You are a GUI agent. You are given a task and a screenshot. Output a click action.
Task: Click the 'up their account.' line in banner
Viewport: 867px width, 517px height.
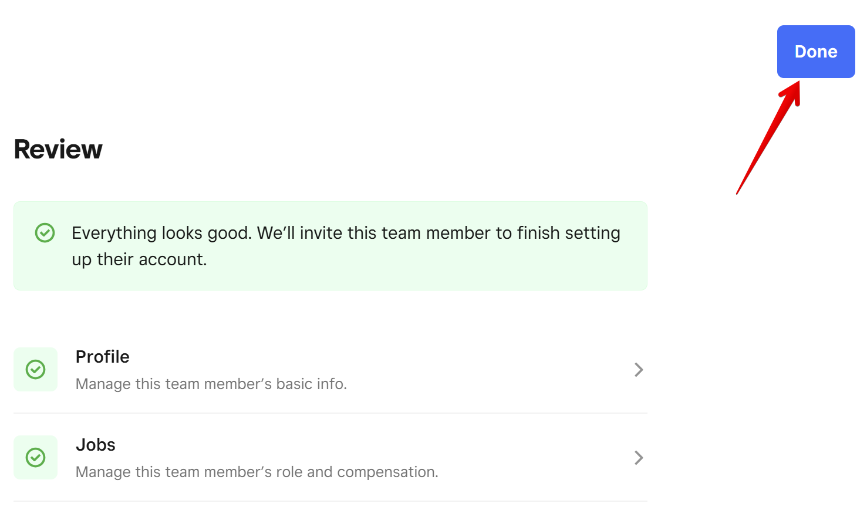[x=139, y=259]
